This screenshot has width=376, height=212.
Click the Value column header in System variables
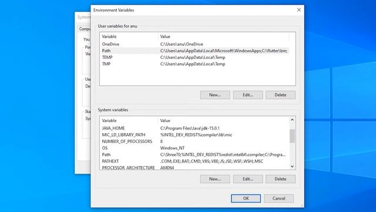[x=223, y=121]
